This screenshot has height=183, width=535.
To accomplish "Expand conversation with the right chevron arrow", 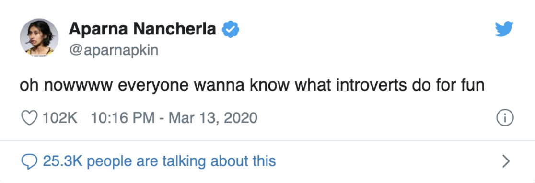I will click(x=506, y=161).
